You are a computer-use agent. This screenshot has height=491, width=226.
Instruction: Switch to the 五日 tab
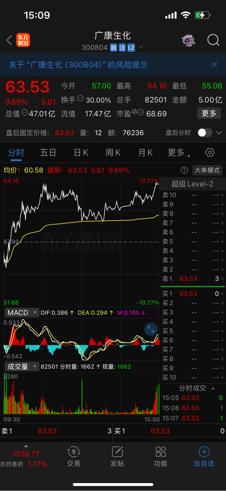click(48, 153)
